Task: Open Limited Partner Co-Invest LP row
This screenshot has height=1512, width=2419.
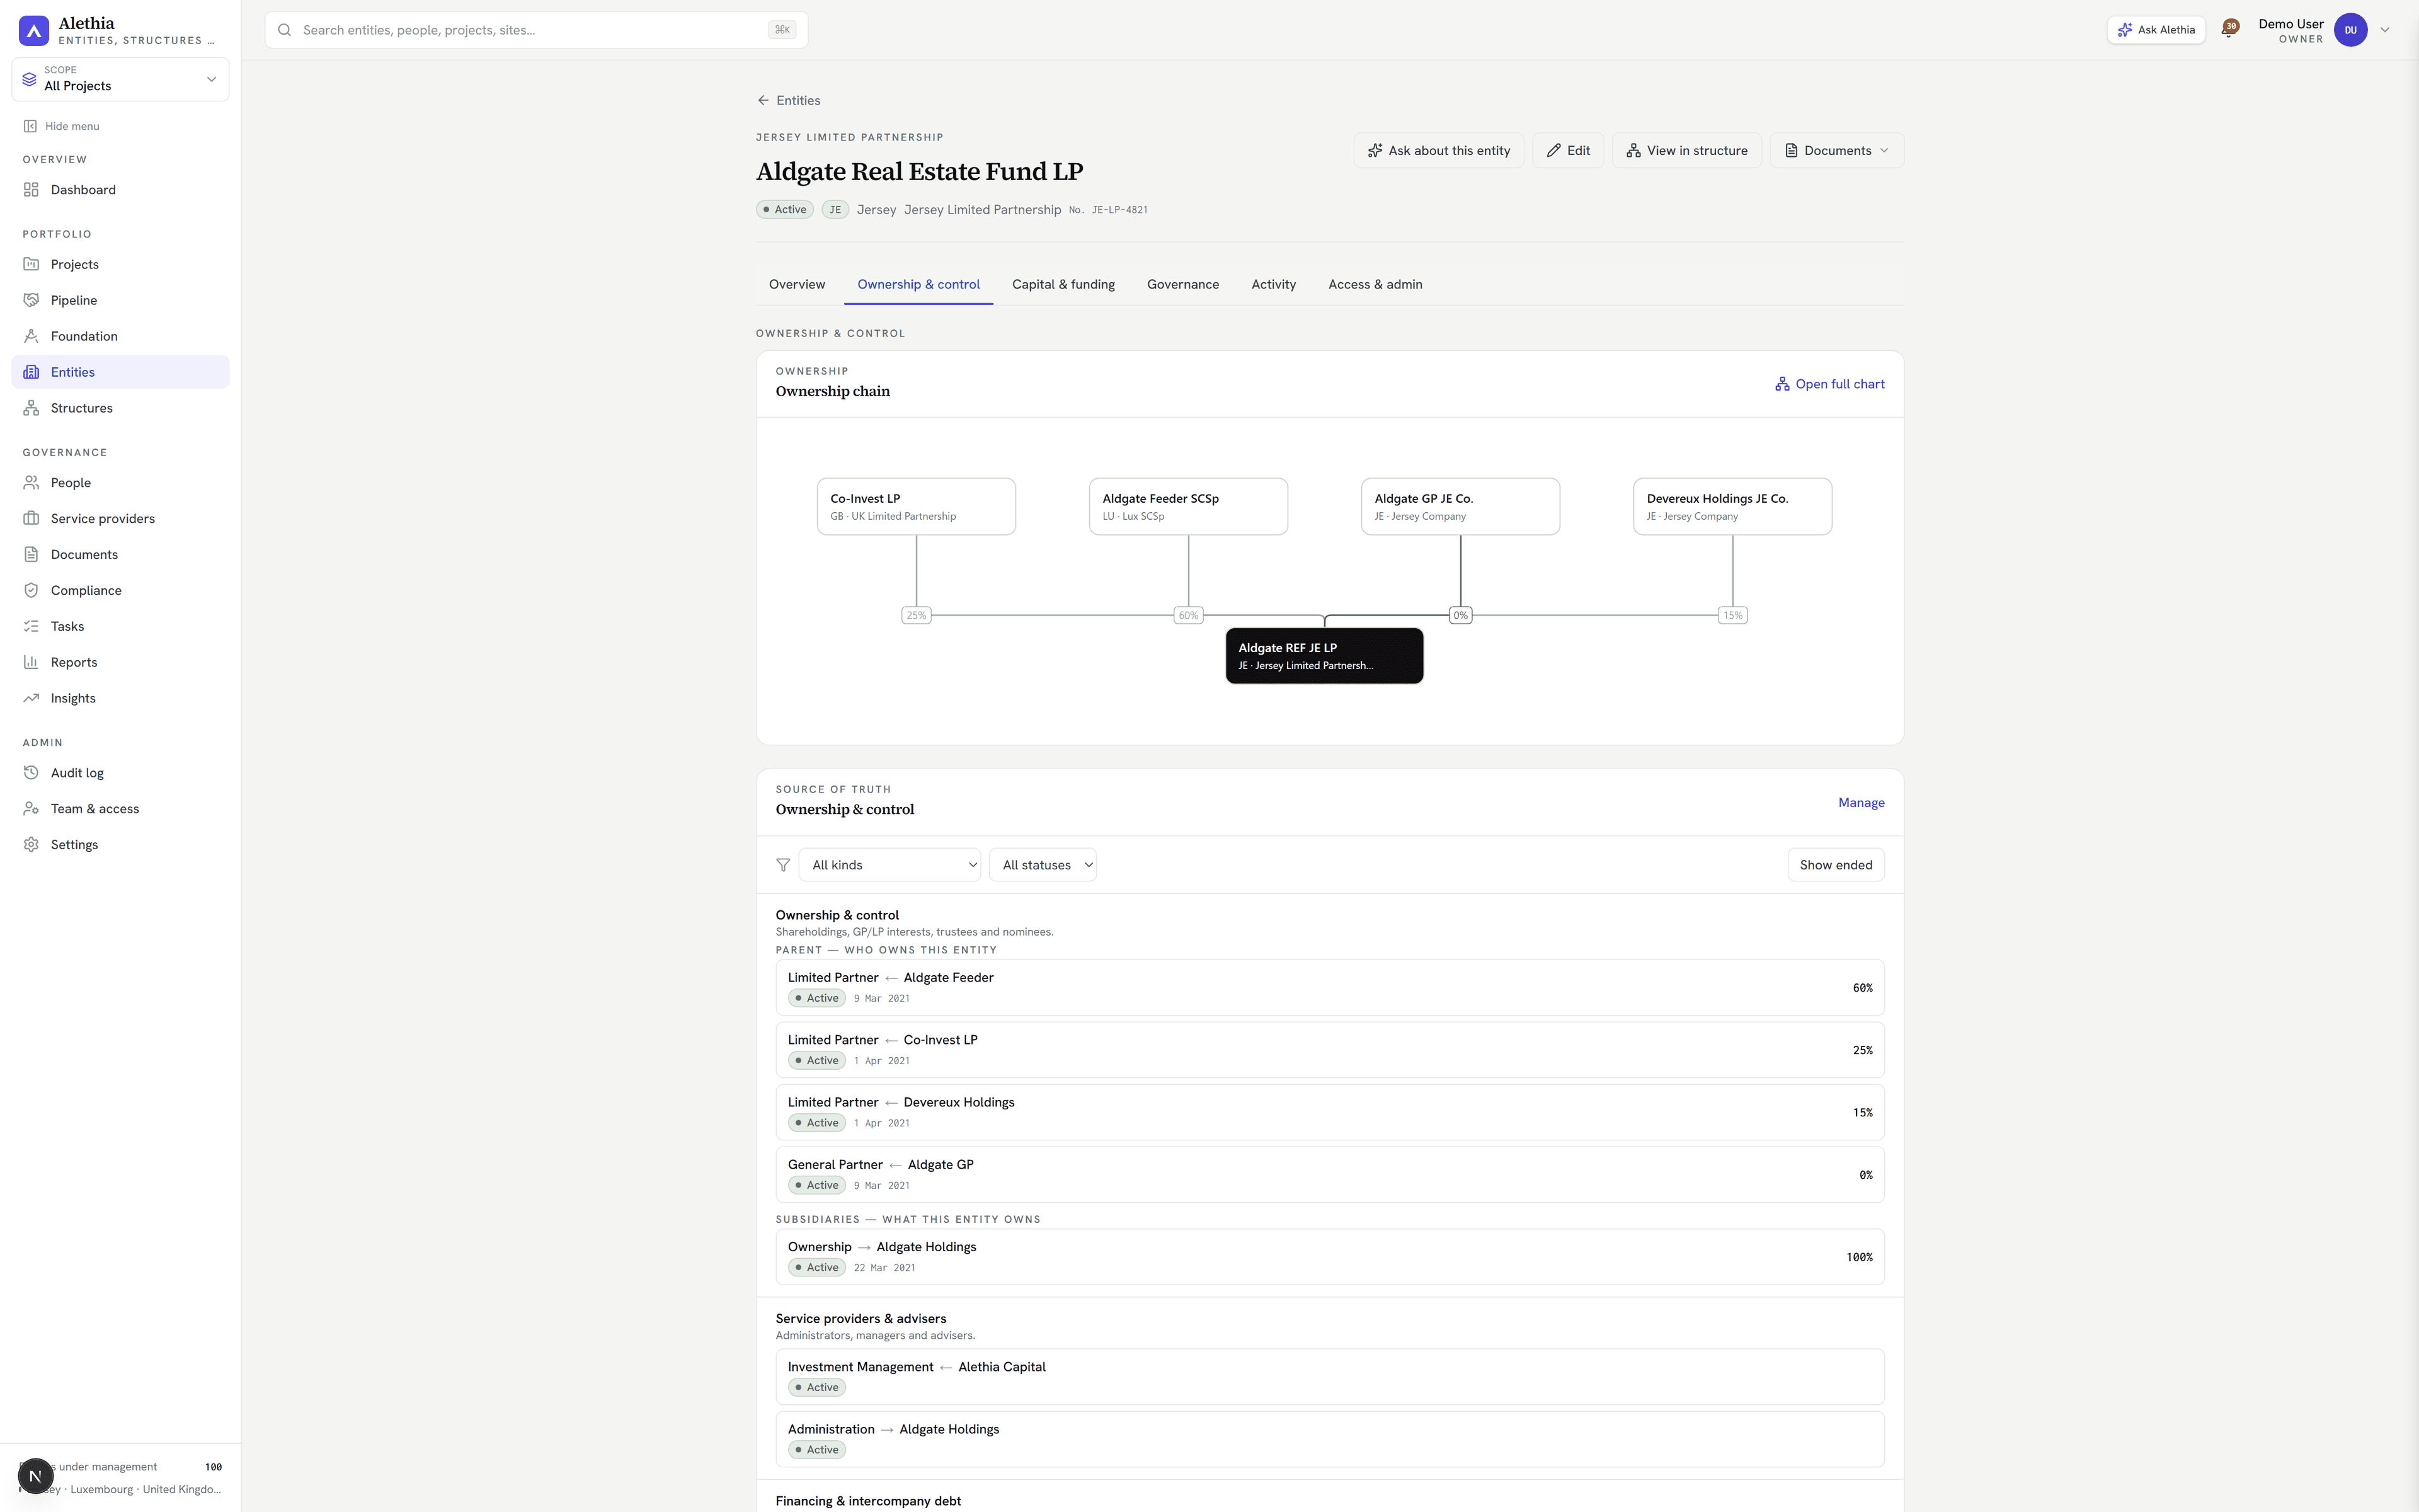Action: (x=1329, y=1050)
